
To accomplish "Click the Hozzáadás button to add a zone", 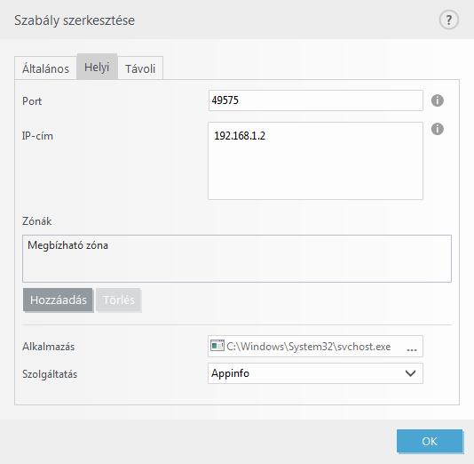I will pos(58,300).
